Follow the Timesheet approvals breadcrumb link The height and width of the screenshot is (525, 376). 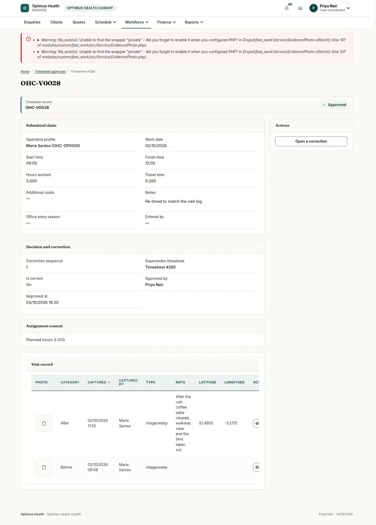point(50,71)
